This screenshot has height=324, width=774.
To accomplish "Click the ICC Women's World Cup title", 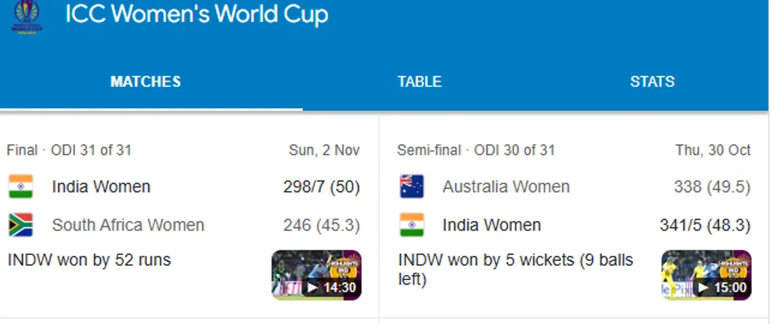I will point(196,14).
